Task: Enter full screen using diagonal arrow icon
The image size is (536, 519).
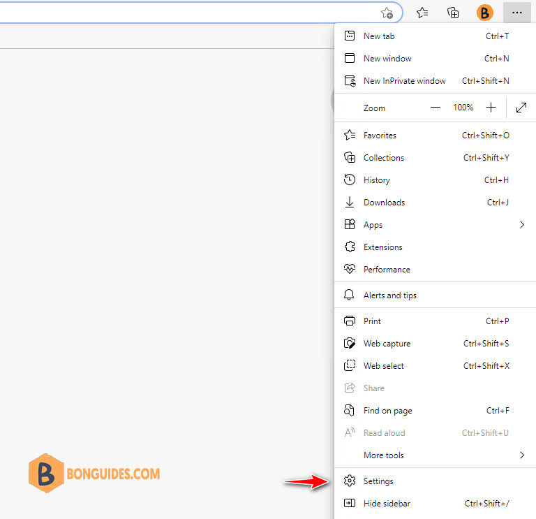Action: click(521, 108)
